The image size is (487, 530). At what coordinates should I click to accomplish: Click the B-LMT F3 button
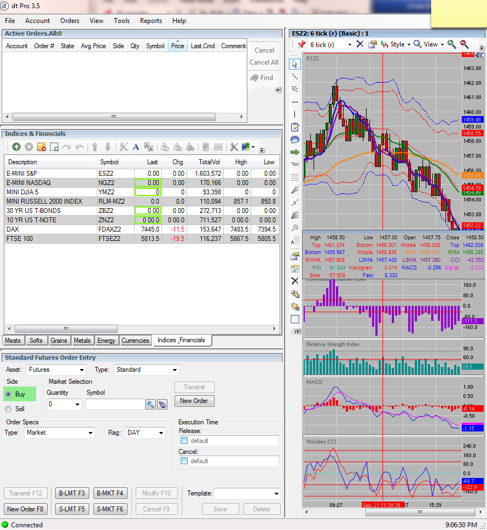(72, 493)
